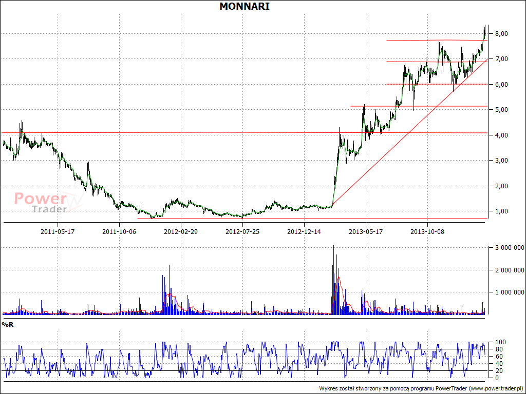Click the 3,00 price axis label
Screen dimensions: 526x394
[501, 161]
